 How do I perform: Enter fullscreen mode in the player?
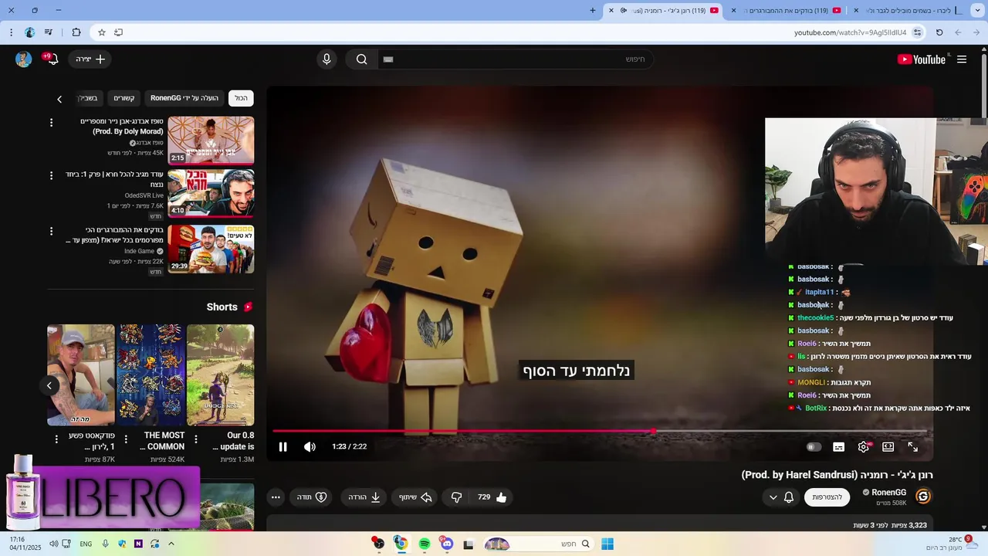913,447
